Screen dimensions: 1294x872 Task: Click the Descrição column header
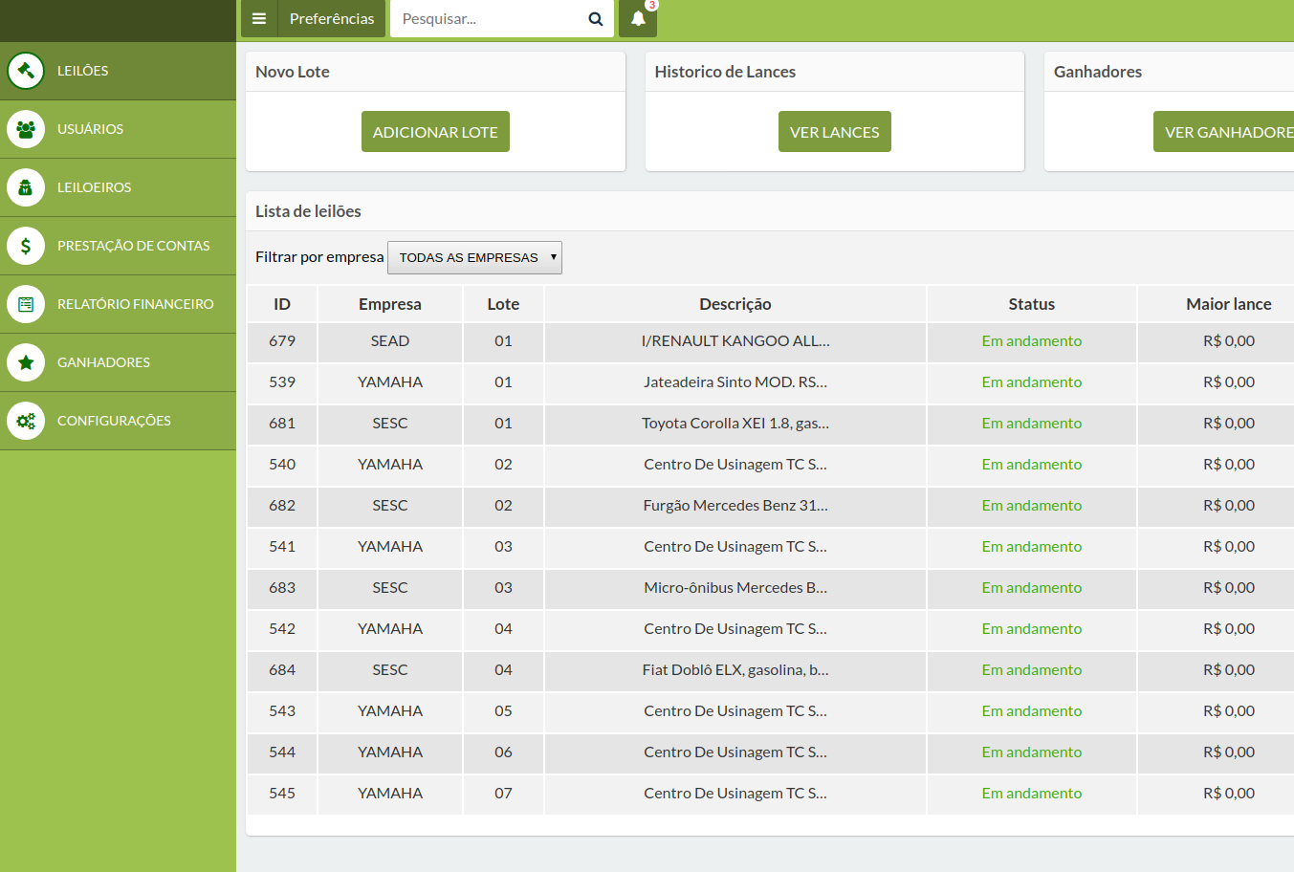[735, 304]
